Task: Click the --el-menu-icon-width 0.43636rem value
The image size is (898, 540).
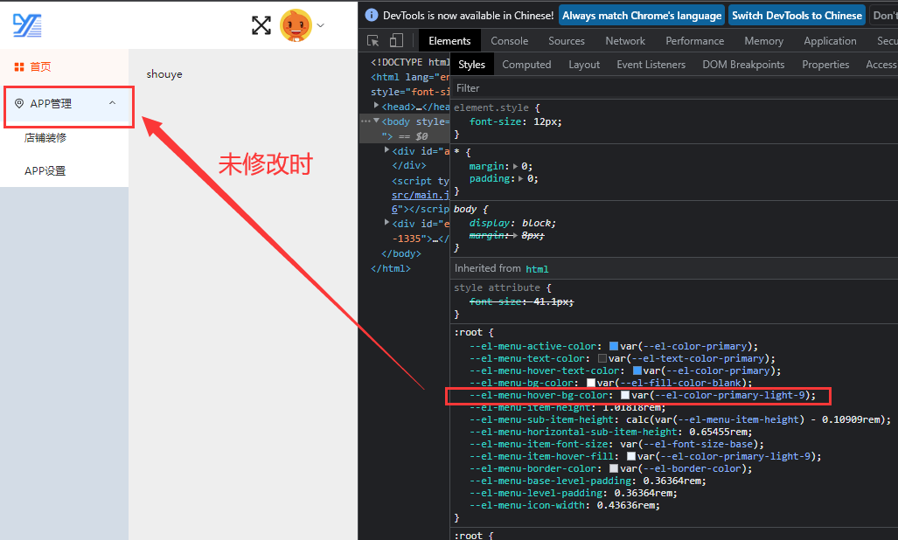Action: click(x=625, y=506)
